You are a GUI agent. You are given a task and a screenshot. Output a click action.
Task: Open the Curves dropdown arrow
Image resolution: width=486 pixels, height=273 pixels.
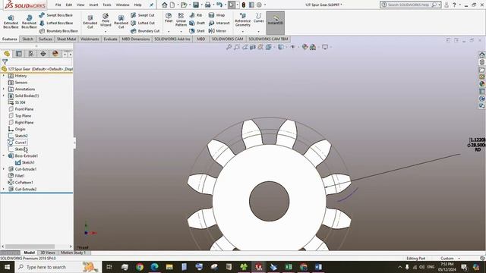click(x=258, y=31)
